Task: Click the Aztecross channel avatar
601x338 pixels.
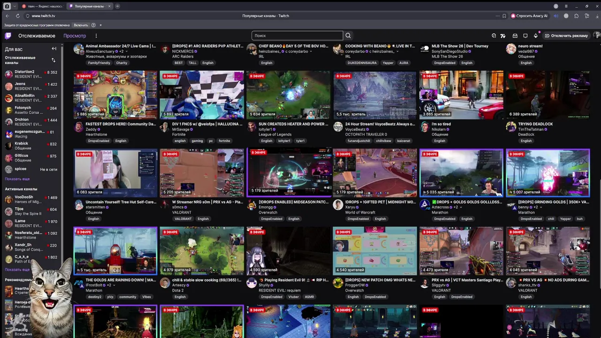Action: (424, 205)
